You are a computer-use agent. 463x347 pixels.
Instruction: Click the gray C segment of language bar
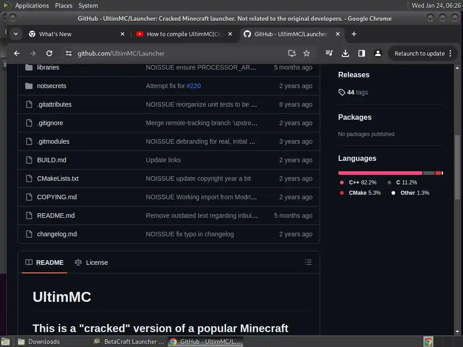(x=429, y=173)
